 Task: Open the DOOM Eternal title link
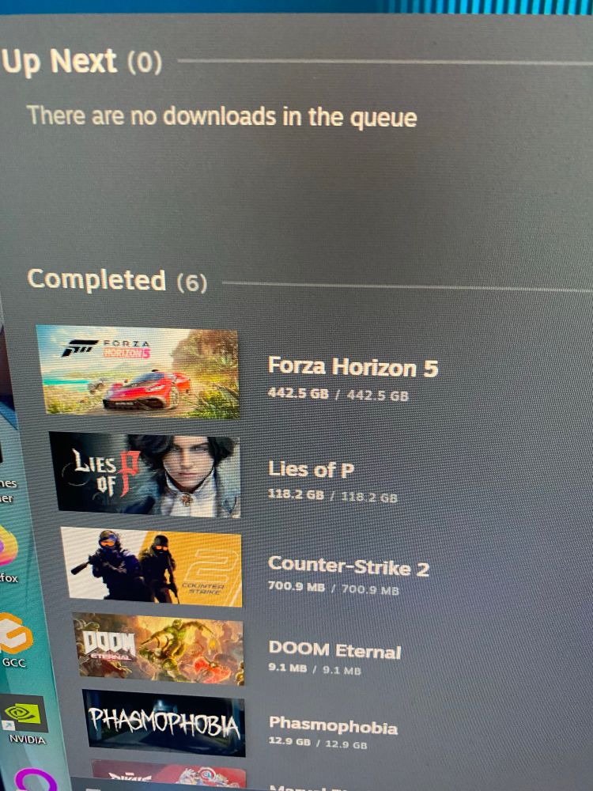[x=334, y=650]
